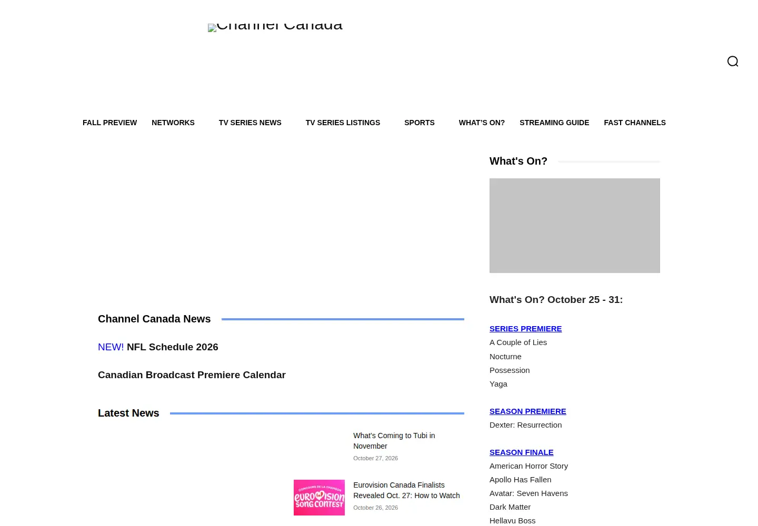Click the Channel Canada News heading

point(154,319)
